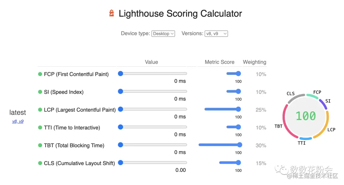Viewport: 344px width, 185px height.
Task: Click green status dot next to SI
Action: coord(40,92)
